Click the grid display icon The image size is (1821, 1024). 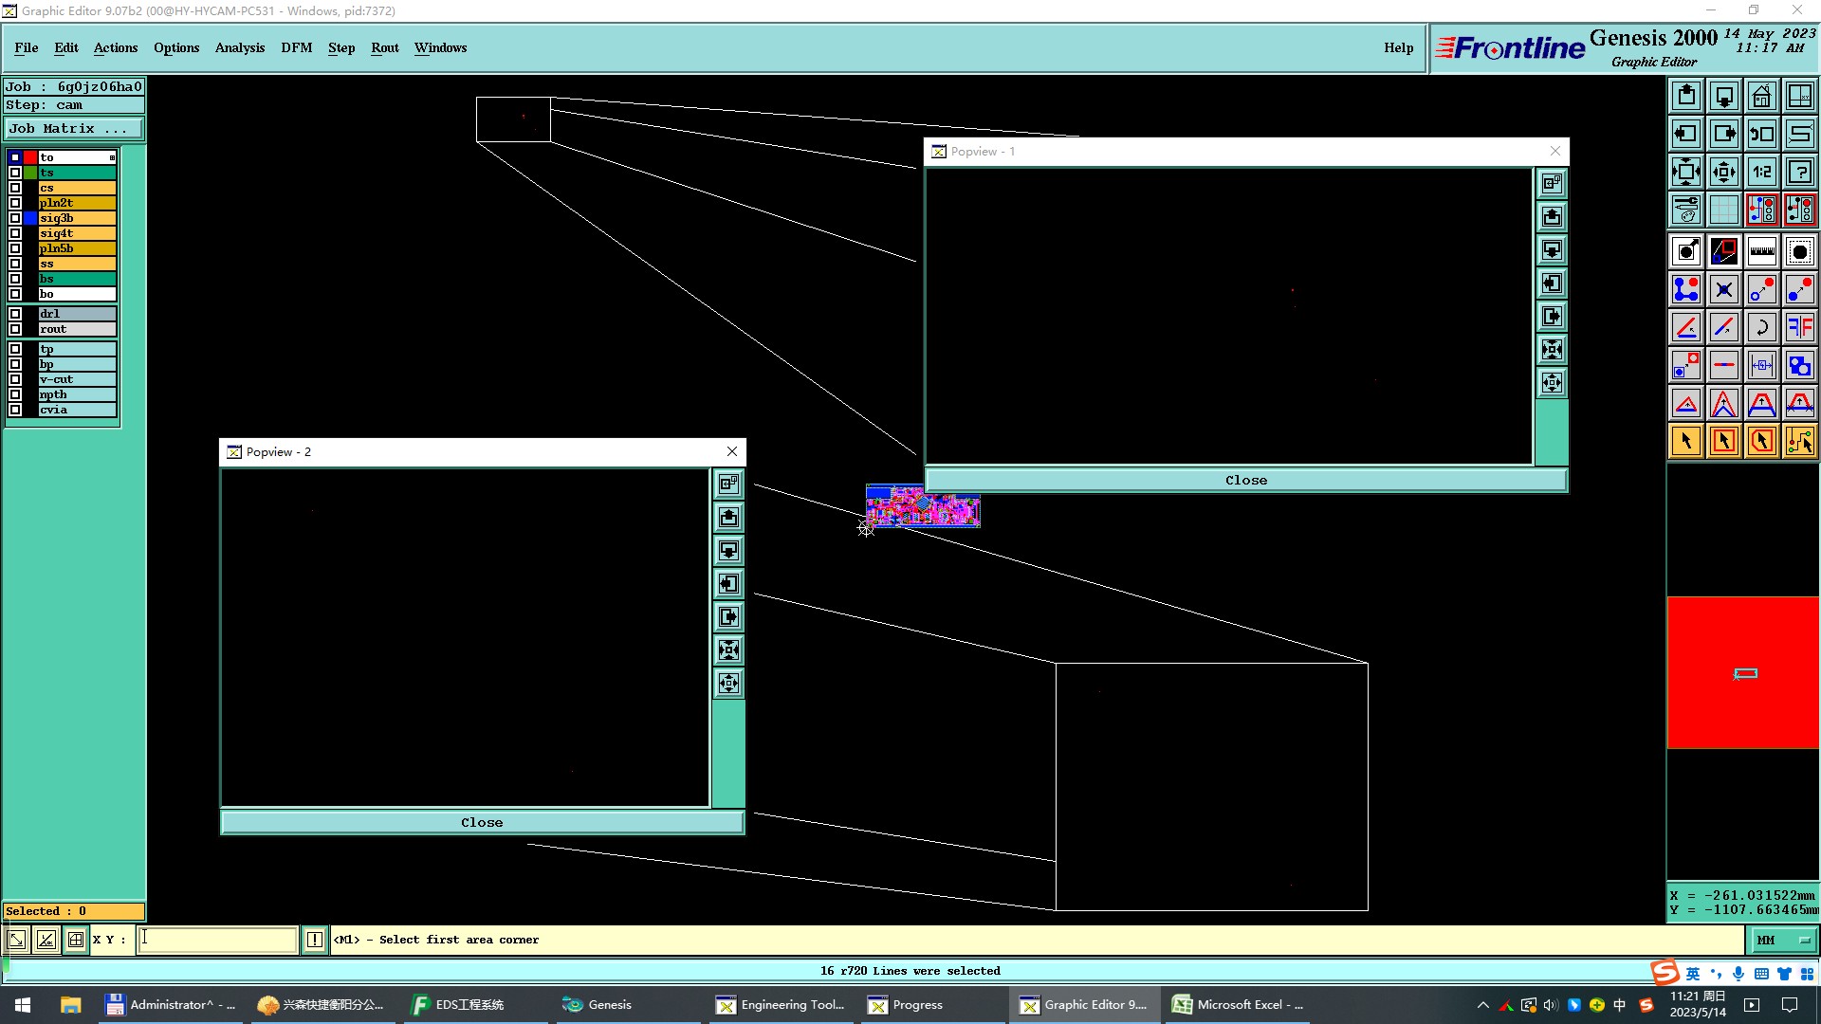[1723, 210]
